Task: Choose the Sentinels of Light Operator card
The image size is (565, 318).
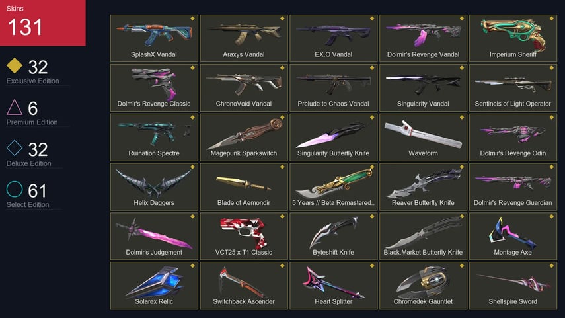Action: coord(513,88)
